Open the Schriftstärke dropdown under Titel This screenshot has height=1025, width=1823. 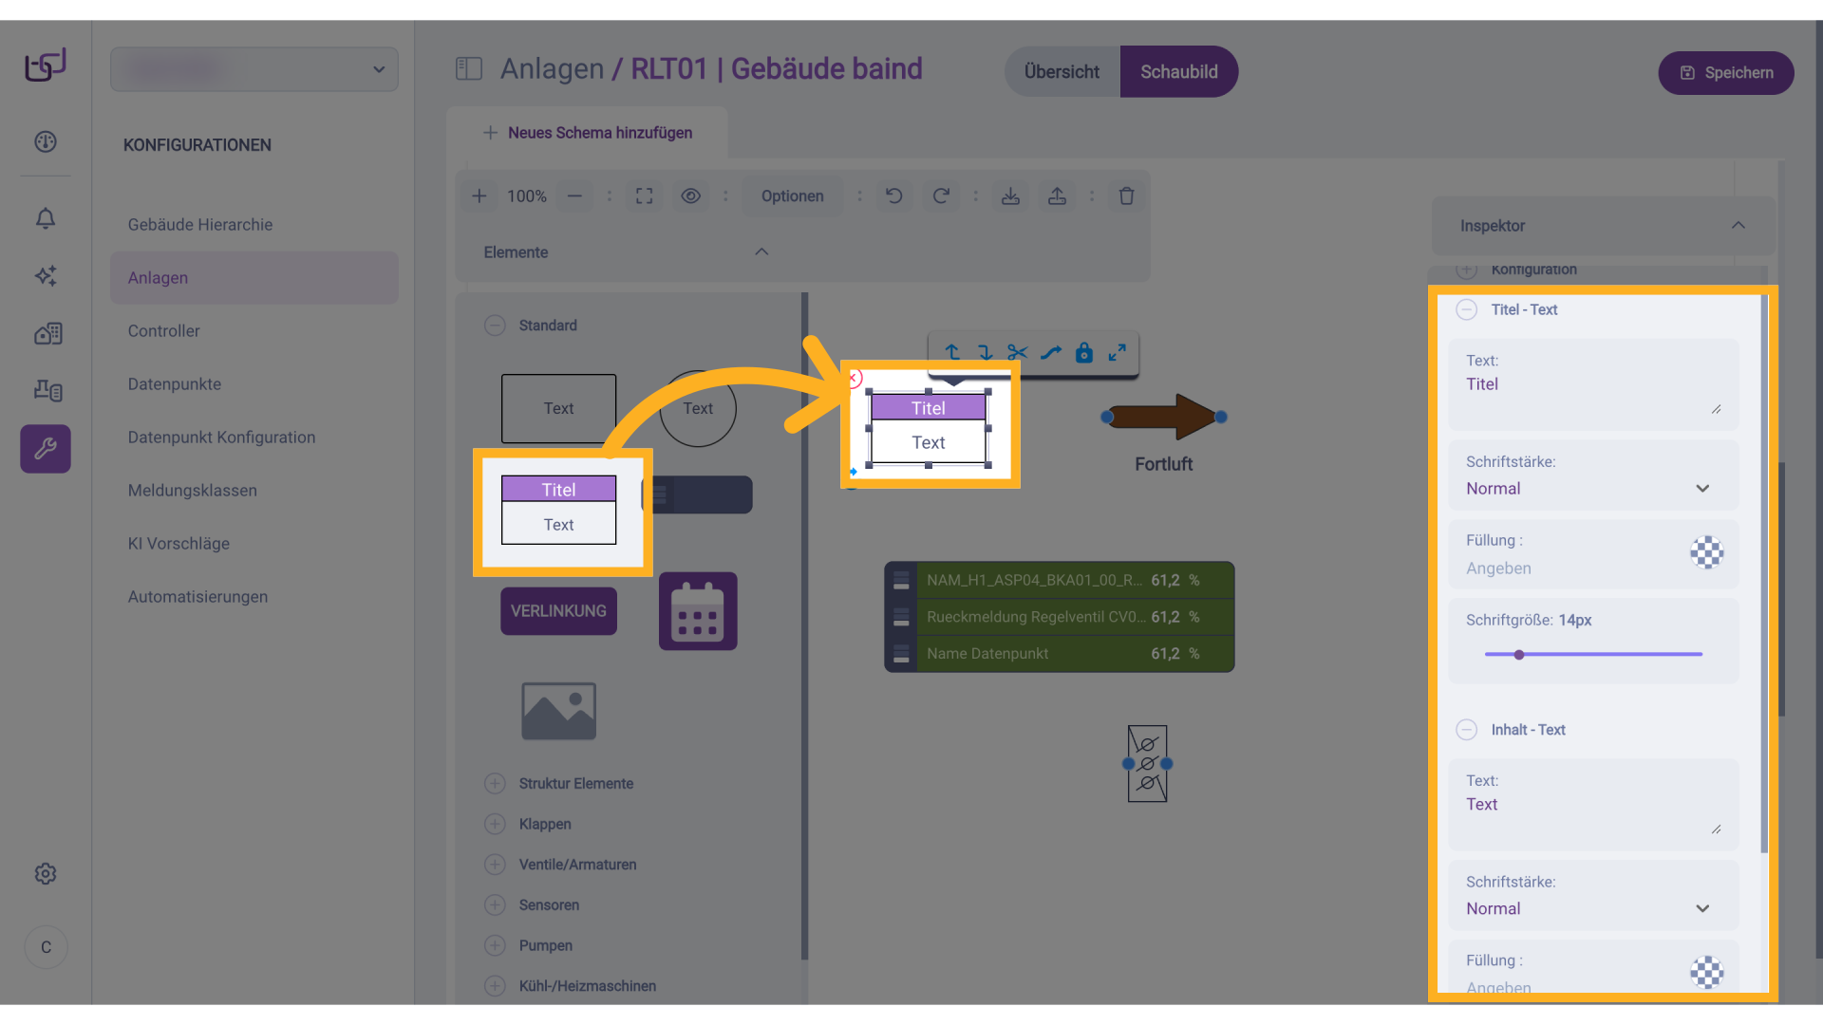[x=1592, y=489]
